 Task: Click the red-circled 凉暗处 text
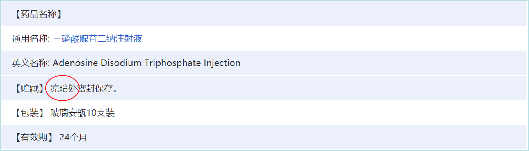click(63, 89)
